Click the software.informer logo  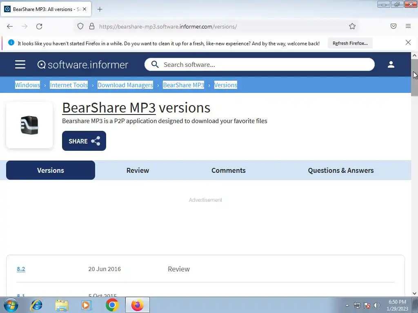(x=82, y=65)
